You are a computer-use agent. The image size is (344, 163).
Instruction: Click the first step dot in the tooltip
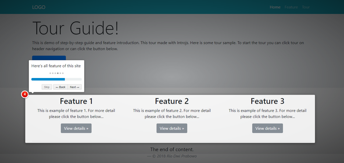point(50,73)
